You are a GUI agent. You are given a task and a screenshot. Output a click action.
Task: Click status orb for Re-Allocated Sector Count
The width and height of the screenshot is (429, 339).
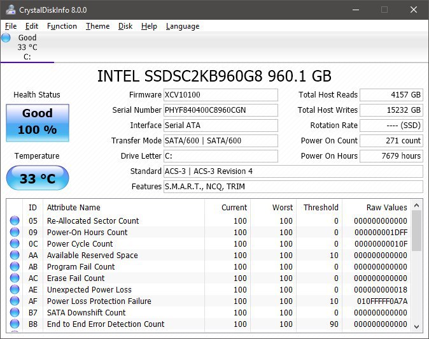click(x=15, y=220)
